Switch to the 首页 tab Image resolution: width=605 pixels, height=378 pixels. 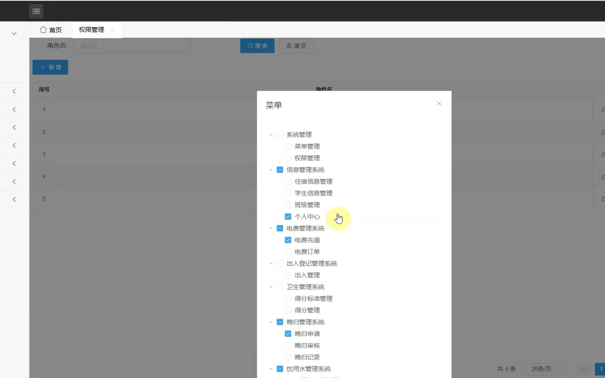(x=51, y=30)
